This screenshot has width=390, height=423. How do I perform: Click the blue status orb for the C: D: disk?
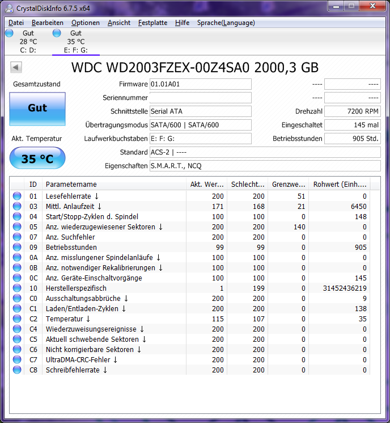coord(9,33)
